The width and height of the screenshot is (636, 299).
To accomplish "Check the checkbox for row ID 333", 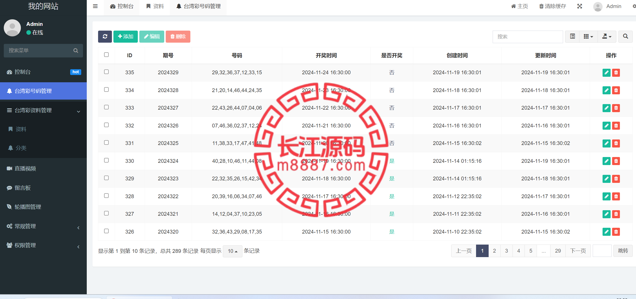I will click(x=106, y=107).
